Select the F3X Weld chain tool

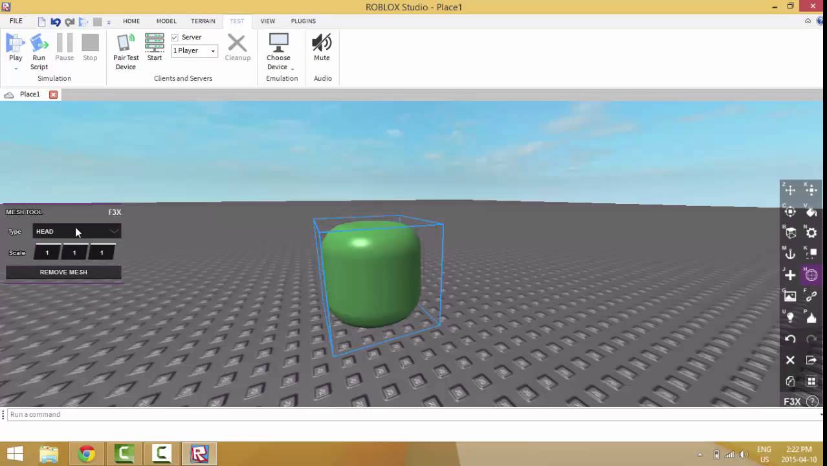pos(811,296)
